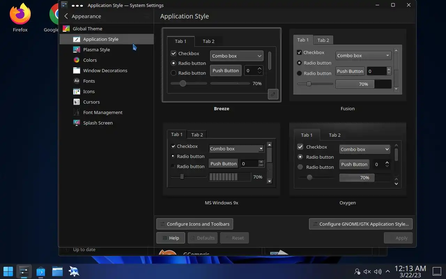
Task: Select the Application Style sidebar icon
Action: 77,39
